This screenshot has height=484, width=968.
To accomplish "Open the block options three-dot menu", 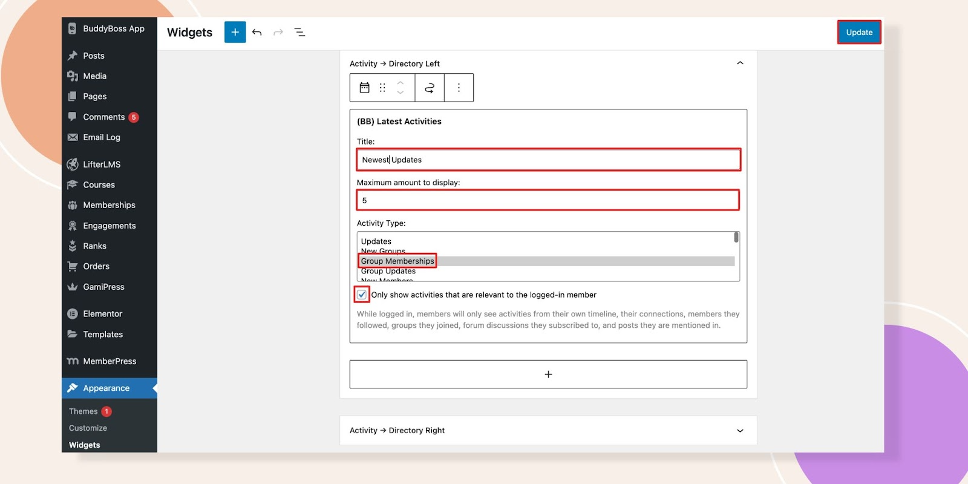I will pos(459,88).
